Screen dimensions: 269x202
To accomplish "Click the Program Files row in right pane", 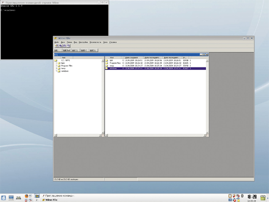I will [x=156, y=63].
